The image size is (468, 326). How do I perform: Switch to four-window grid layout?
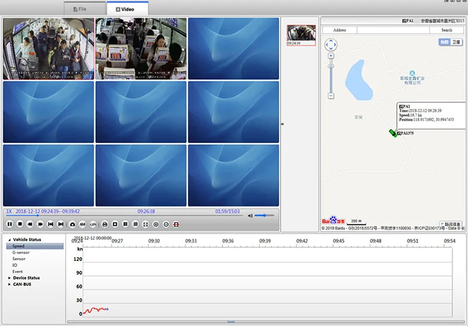(125, 224)
